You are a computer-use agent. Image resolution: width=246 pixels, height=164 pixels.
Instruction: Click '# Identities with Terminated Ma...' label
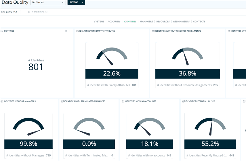point(87,155)
